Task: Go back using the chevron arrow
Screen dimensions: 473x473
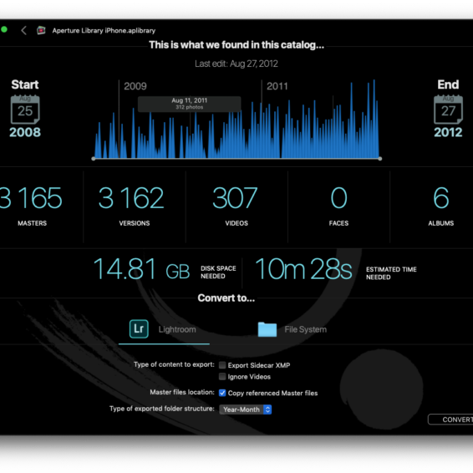Action: click(x=24, y=30)
